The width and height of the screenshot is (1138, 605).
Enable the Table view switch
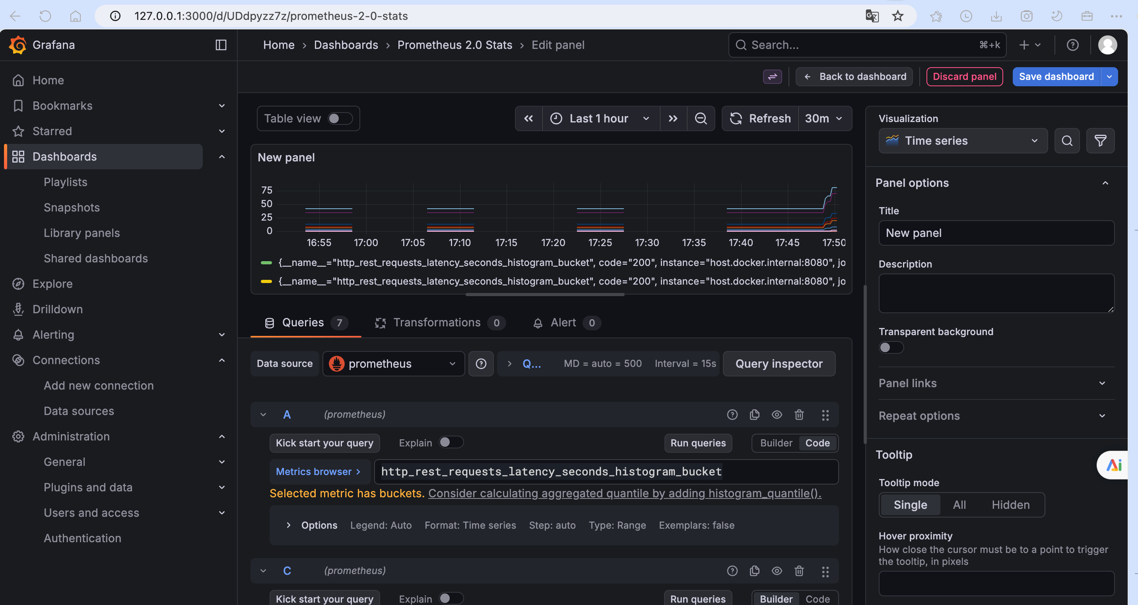[x=339, y=118]
